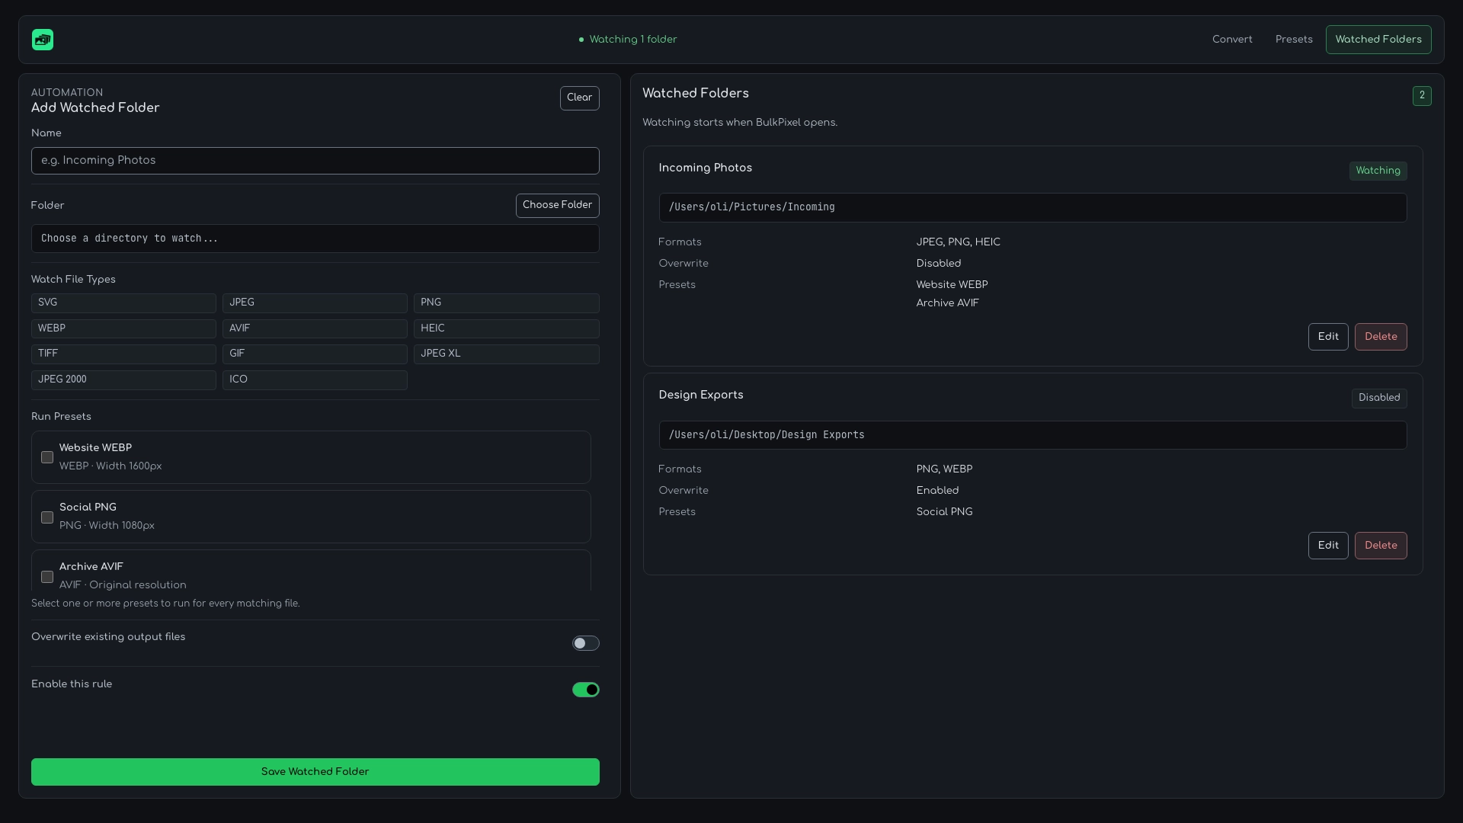Click the Incoming Photos card title
This screenshot has width=1463, height=823.
(x=706, y=168)
